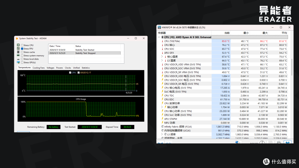Click the thermometer icon on APU GFX row
The image size is (299, 168).
(163, 53)
